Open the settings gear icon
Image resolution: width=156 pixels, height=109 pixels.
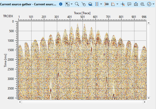coord(60,4)
